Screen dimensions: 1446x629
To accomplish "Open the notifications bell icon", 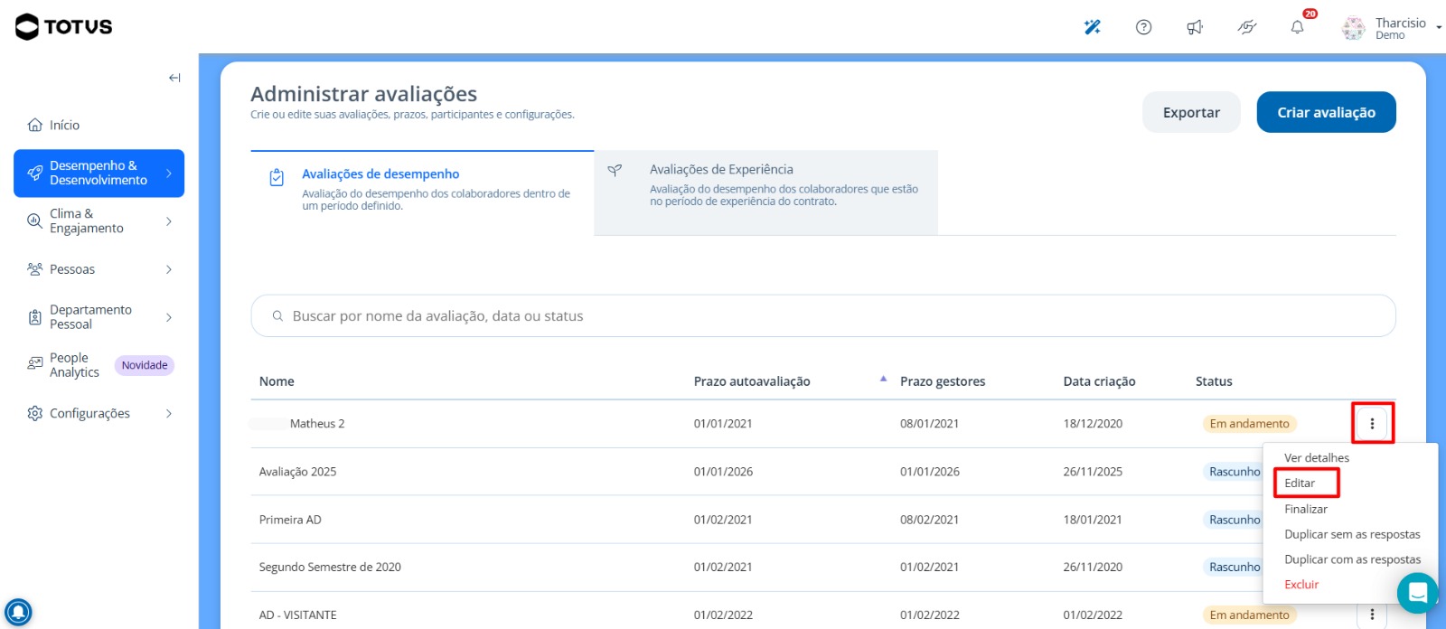I will 1297,27.
